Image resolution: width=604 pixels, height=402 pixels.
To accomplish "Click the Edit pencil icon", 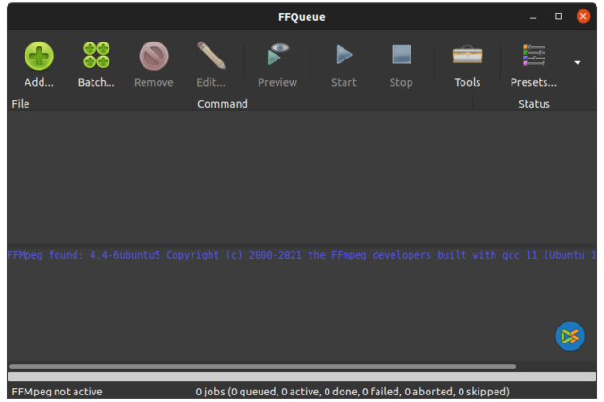I will pyautogui.click(x=210, y=57).
